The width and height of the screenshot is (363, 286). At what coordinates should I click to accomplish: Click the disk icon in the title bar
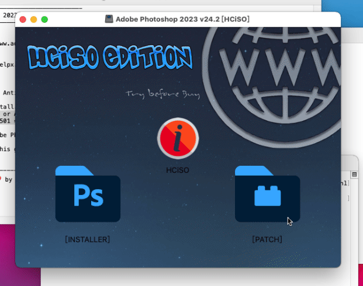109,19
